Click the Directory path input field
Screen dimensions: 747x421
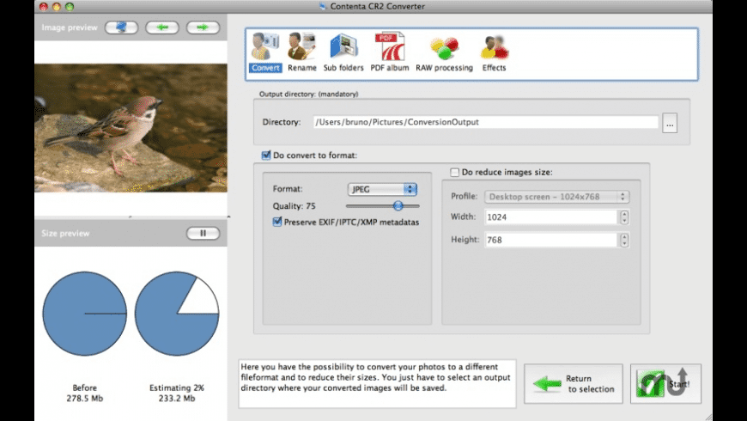coord(485,122)
